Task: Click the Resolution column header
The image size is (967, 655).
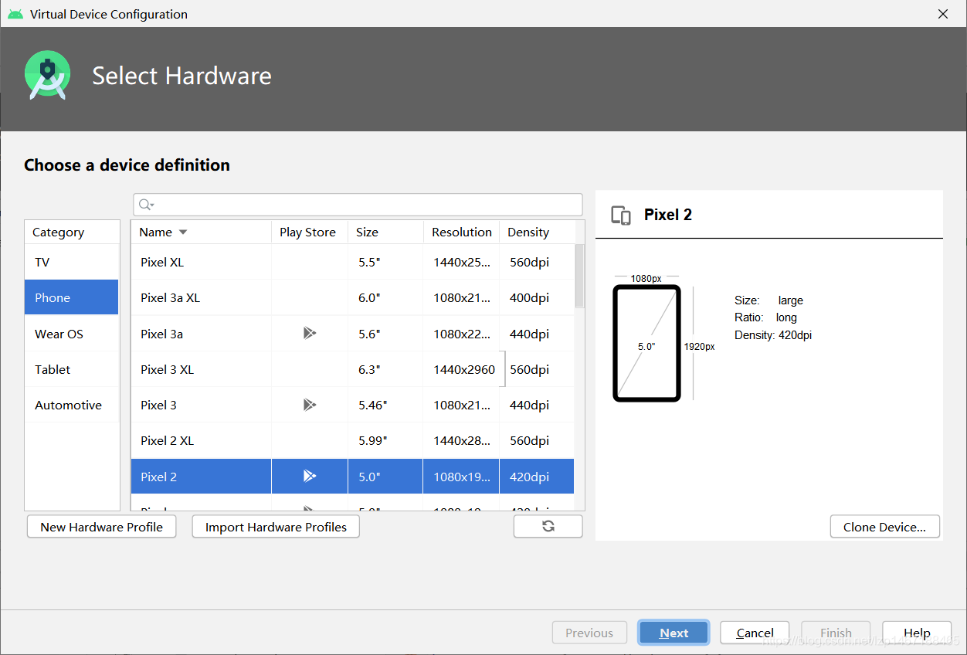Action: (x=461, y=232)
